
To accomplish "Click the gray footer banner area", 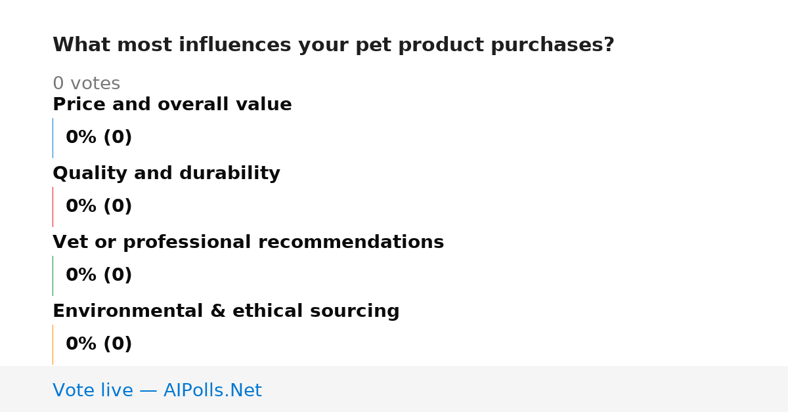I will pos(394,389).
